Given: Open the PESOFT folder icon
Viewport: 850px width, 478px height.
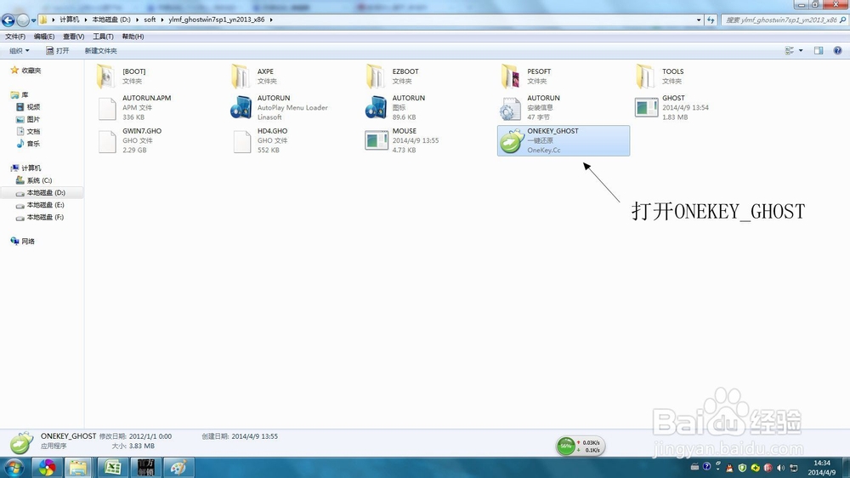Looking at the screenshot, I should tap(510, 77).
